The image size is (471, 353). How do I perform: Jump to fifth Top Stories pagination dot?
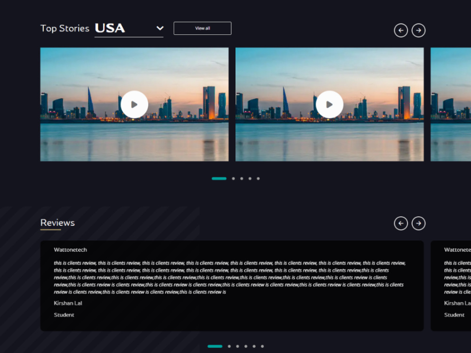[258, 178]
